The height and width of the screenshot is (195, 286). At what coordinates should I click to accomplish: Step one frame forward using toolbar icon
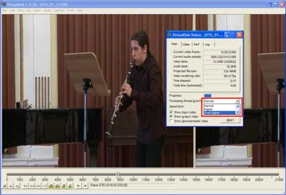tap(38, 186)
